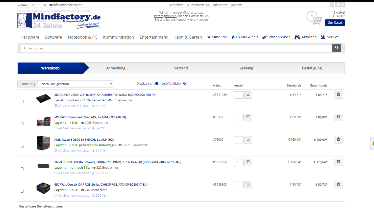This screenshot has height=208, width=374.
Task: Click the Veröffentlichen link
Action: pos(174,83)
